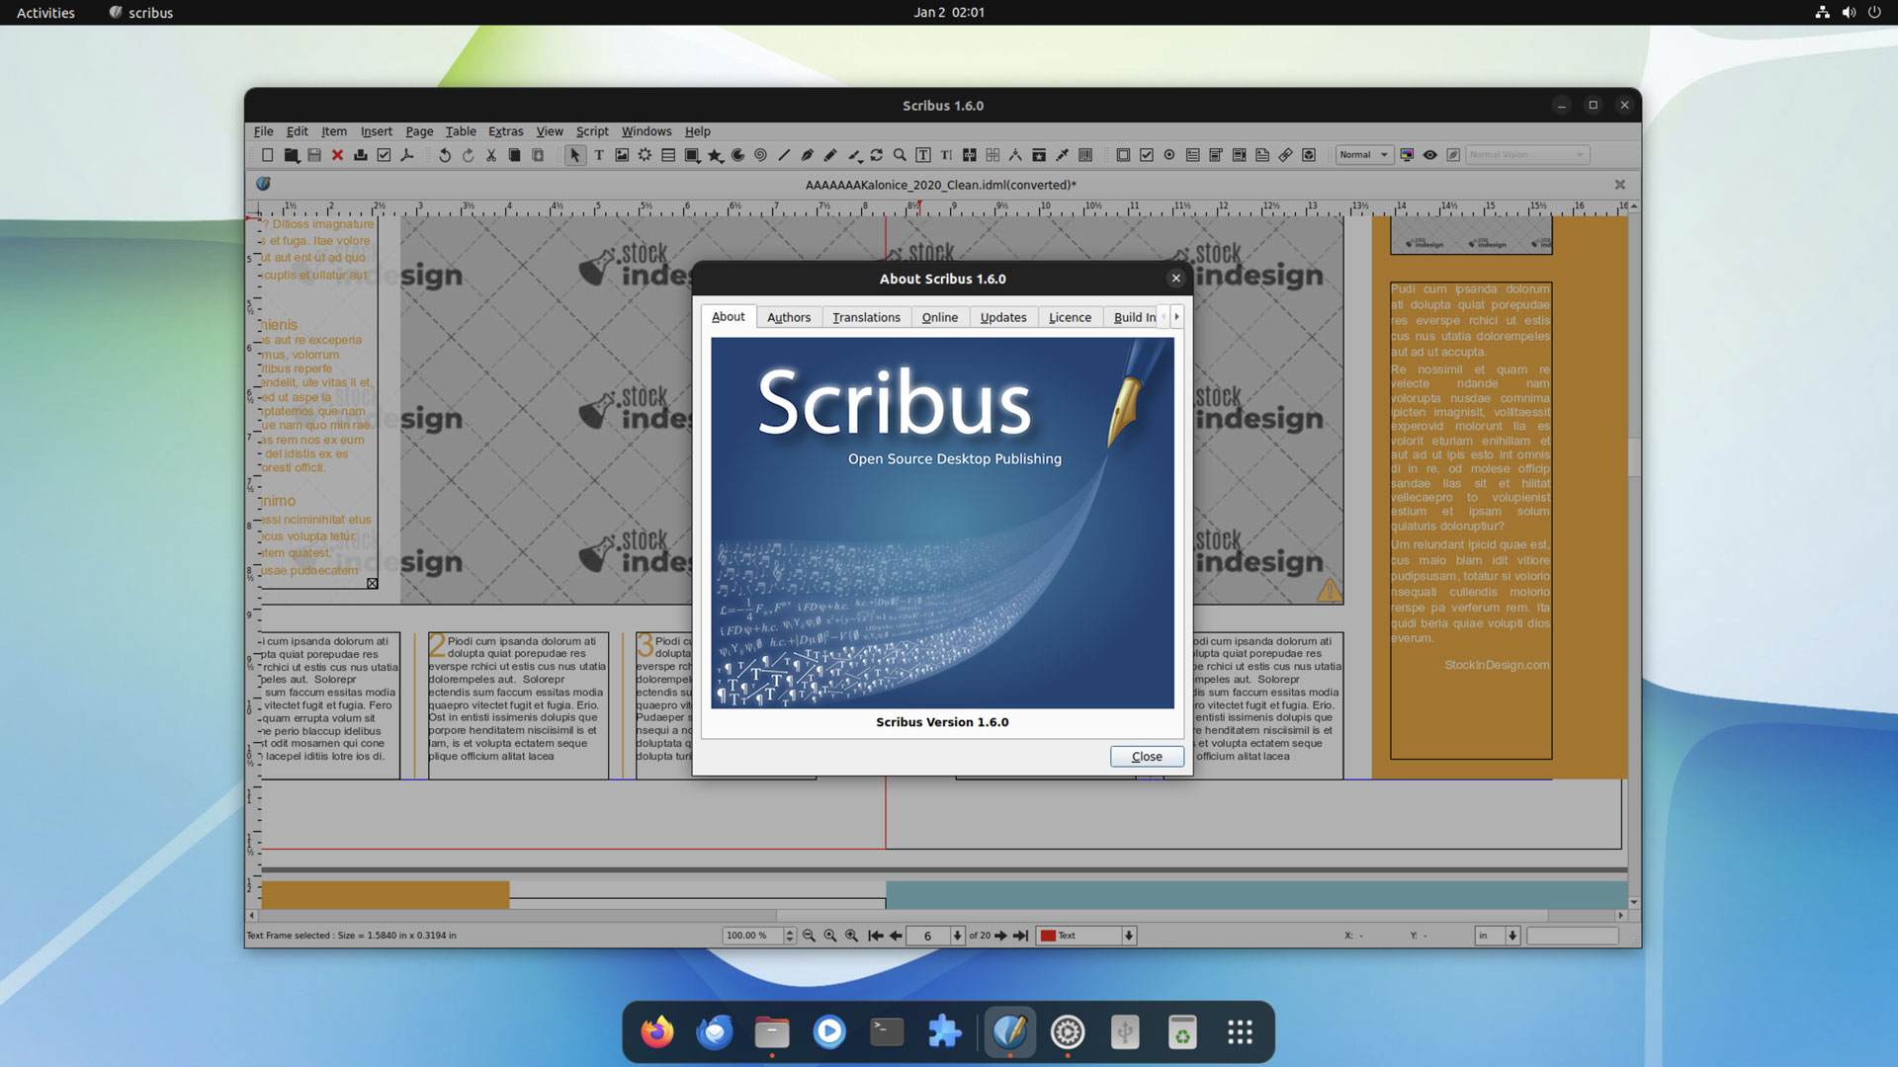Toggle preview mode eye icon

(1429, 155)
